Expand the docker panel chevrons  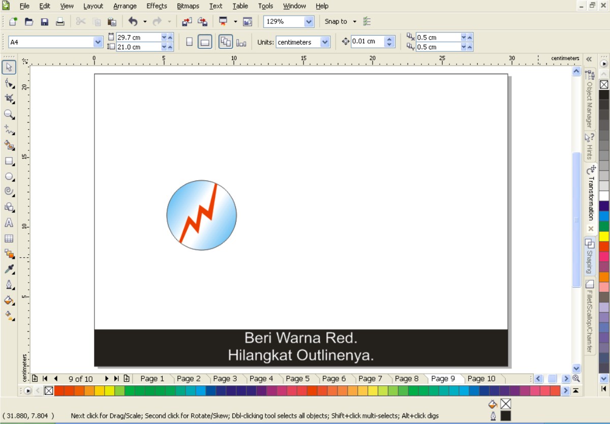589,59
